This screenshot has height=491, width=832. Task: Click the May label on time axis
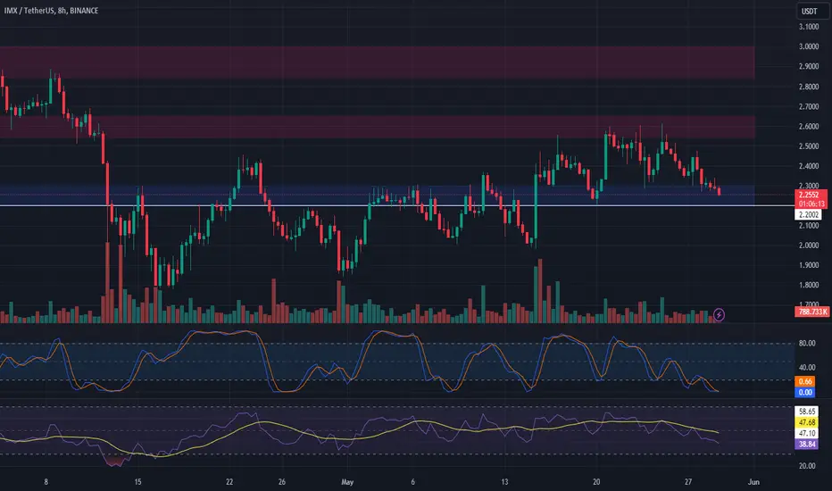point(347,482)
